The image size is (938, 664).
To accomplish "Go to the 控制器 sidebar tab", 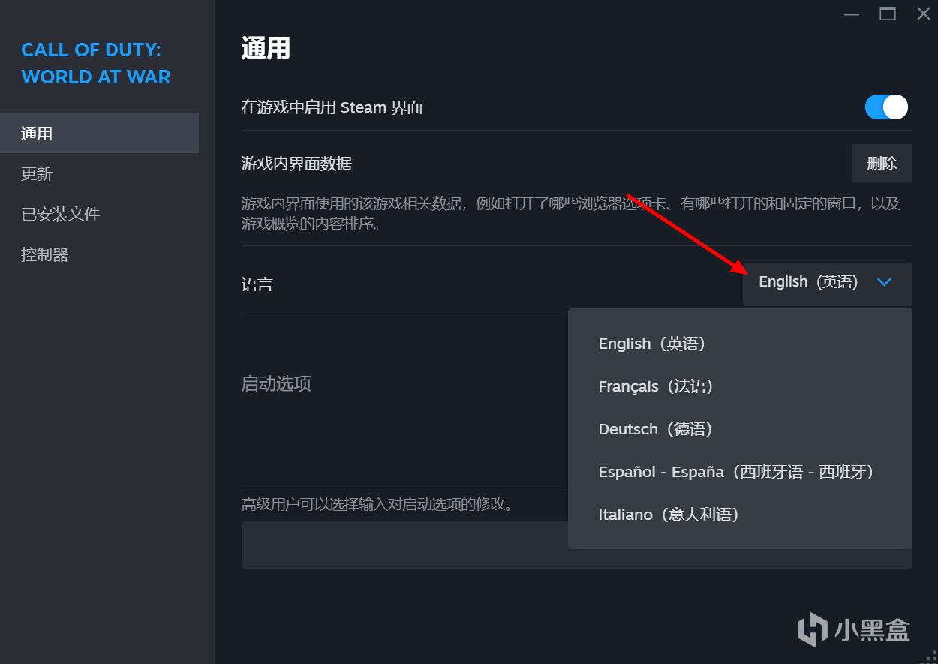I will pos(99,255).
